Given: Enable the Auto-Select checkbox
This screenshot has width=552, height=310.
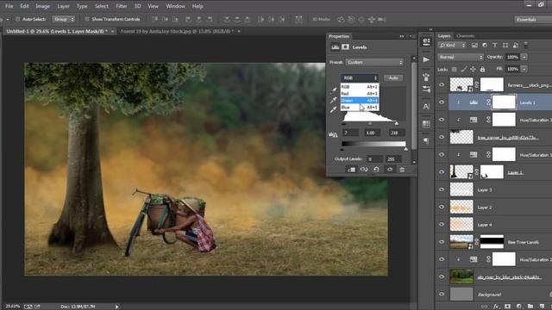Looking at the screenshot, I should tap(17, 19).
